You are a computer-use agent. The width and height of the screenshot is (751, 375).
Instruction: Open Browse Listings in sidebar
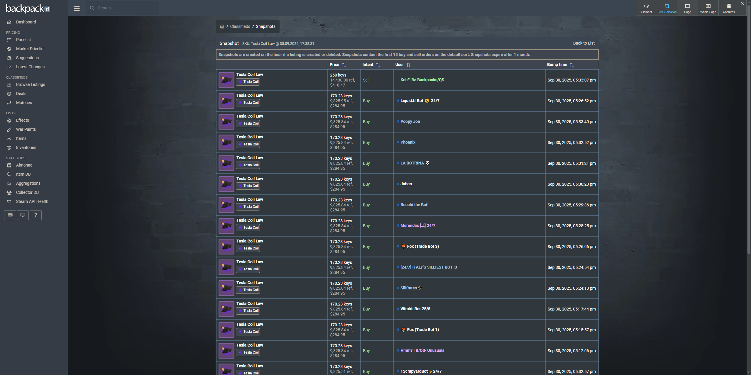point(31,84)
